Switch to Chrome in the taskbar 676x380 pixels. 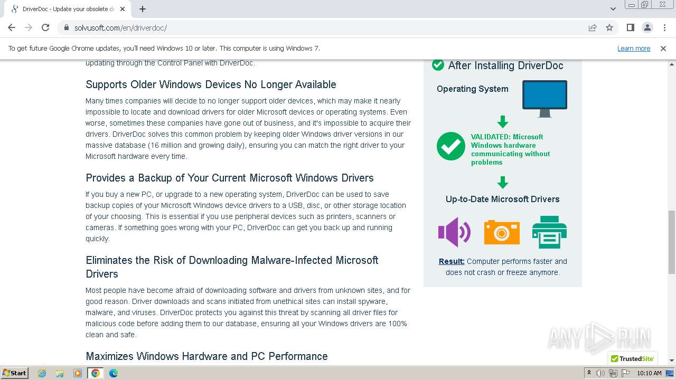[96, 373]
